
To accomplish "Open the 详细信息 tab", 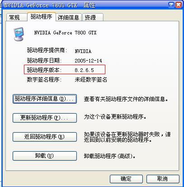I will (x=69, y=17).
